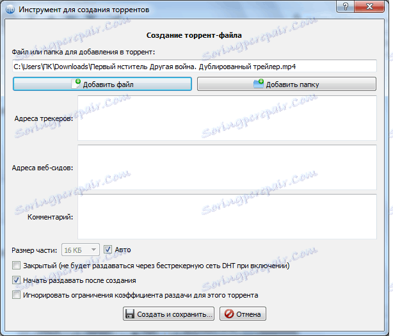
Task: Open the help question mark button
Action: [346, 6]
